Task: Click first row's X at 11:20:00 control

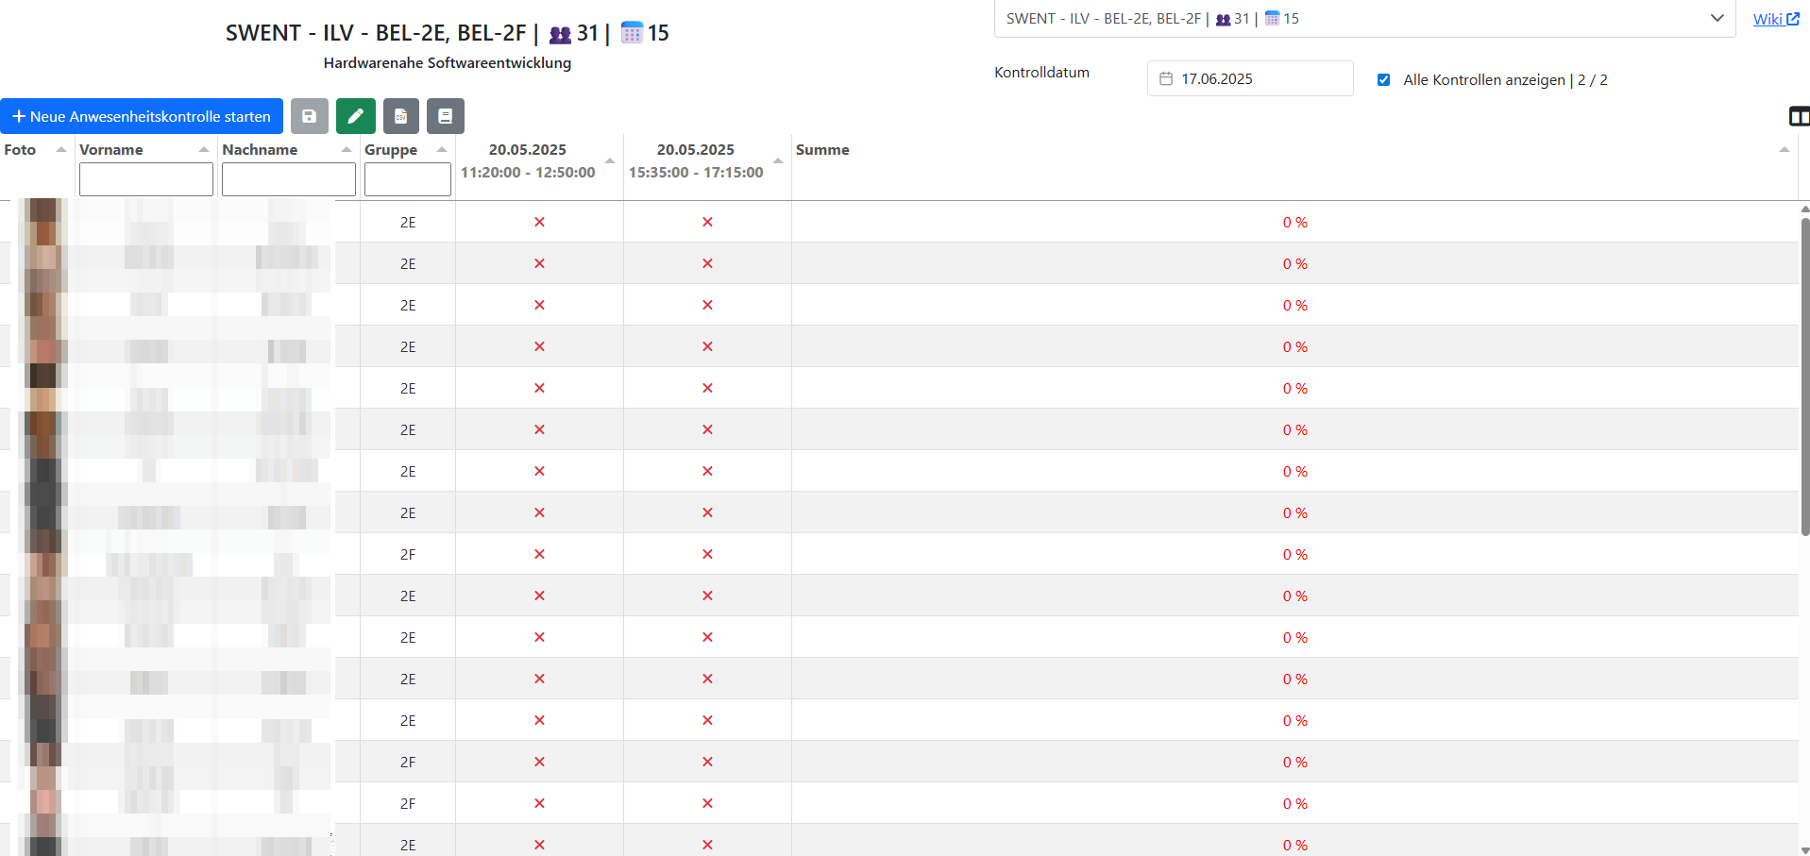Action: click(x=539, y=222)
